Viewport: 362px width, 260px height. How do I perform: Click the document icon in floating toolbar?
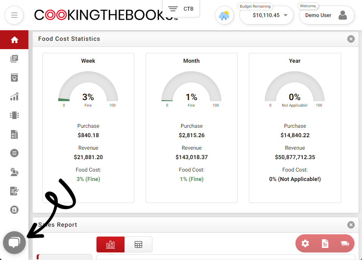(325, 243)
